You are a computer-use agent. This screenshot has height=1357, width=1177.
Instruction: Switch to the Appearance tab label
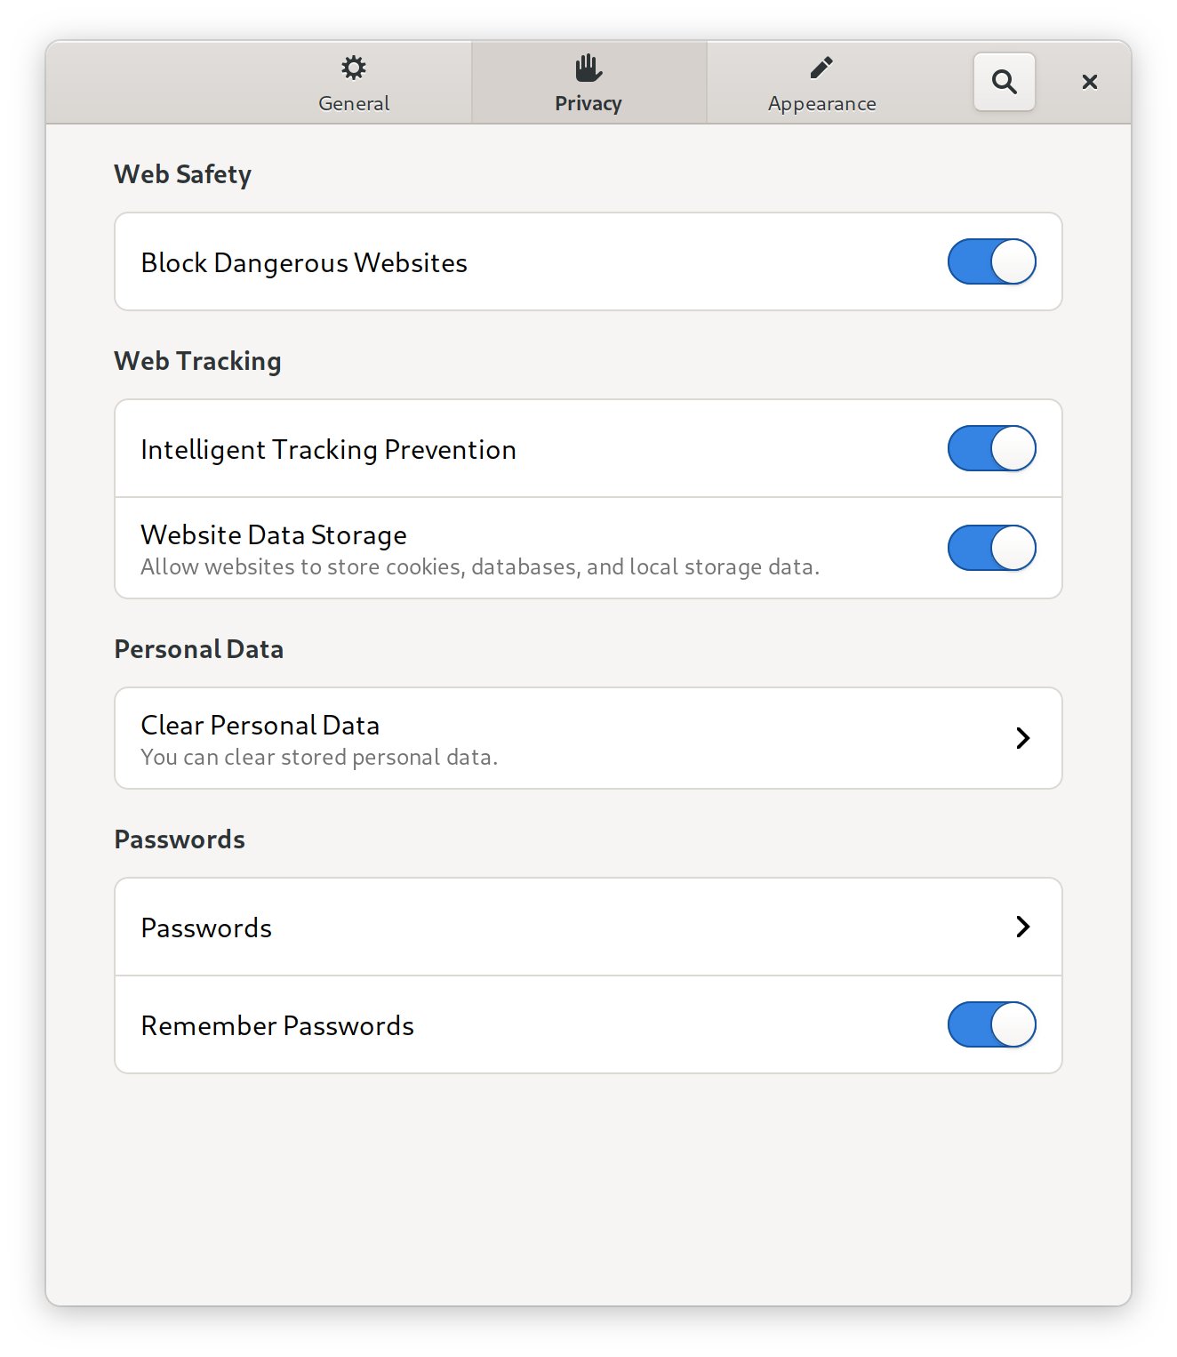(x=822, y=104)
